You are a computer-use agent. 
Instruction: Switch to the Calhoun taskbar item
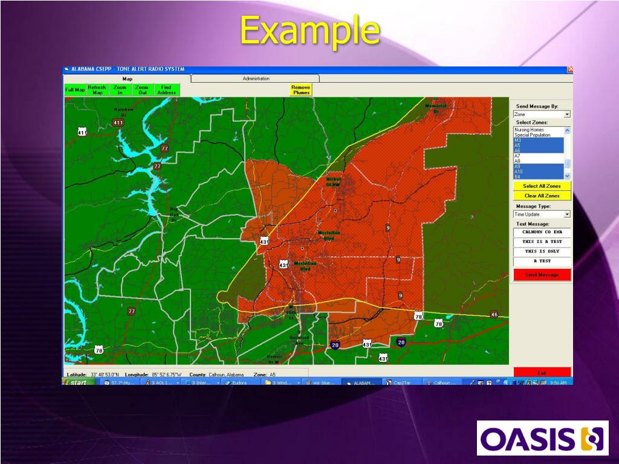pyautogui.click(x=441, y=382)
